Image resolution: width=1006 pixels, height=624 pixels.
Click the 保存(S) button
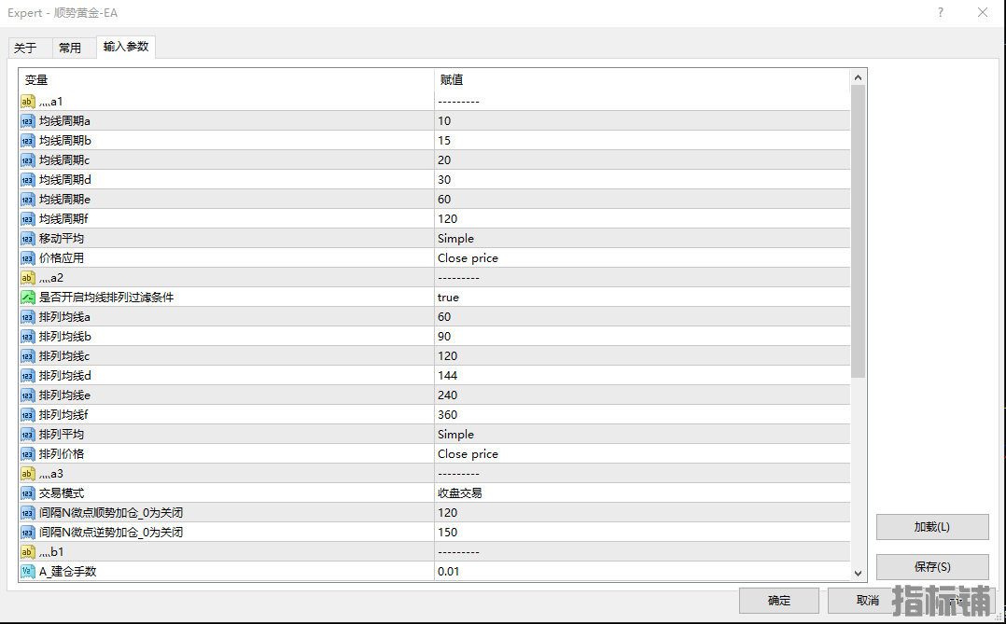932,567
